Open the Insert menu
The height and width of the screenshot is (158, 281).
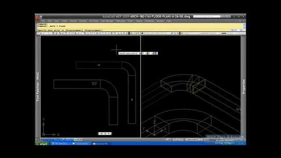point(65,21)
